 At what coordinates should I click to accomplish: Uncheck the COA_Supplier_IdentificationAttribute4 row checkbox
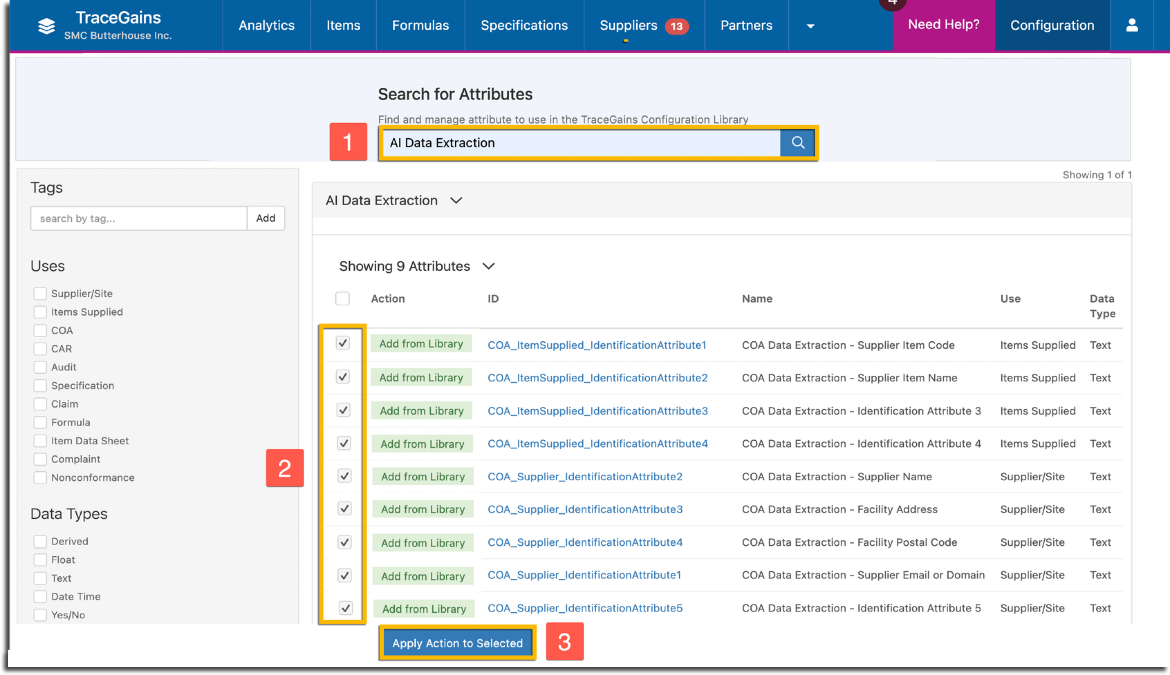[344, 542]
